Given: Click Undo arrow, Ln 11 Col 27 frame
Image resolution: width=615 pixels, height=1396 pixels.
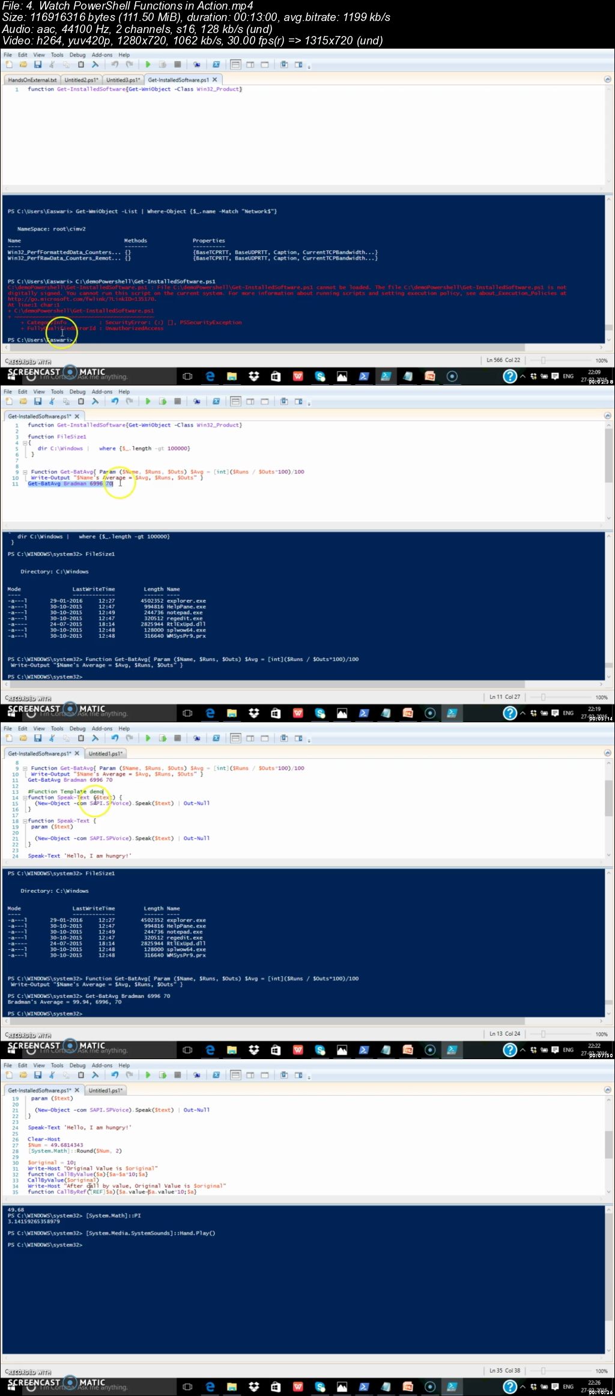Looking at the screenshot, I should click(x=115, y=401).
